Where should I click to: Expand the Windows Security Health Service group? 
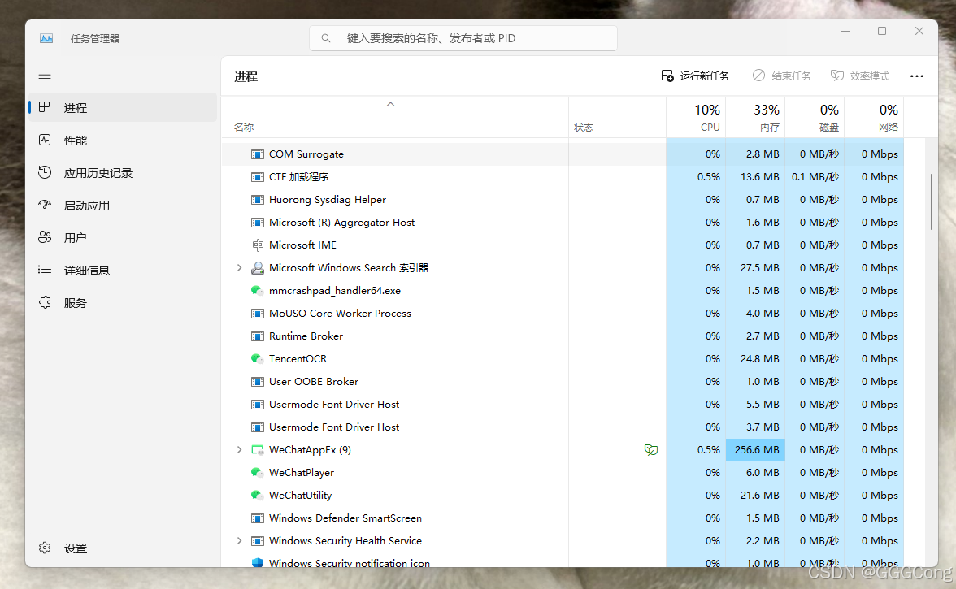point(239,541)
